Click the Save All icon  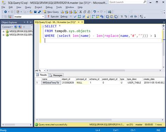(x=40, y=12)
